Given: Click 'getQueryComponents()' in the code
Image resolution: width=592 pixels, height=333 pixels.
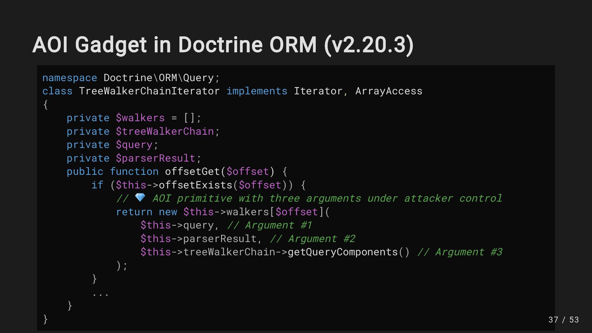Looking at the screenshot, I should [349, 252].
